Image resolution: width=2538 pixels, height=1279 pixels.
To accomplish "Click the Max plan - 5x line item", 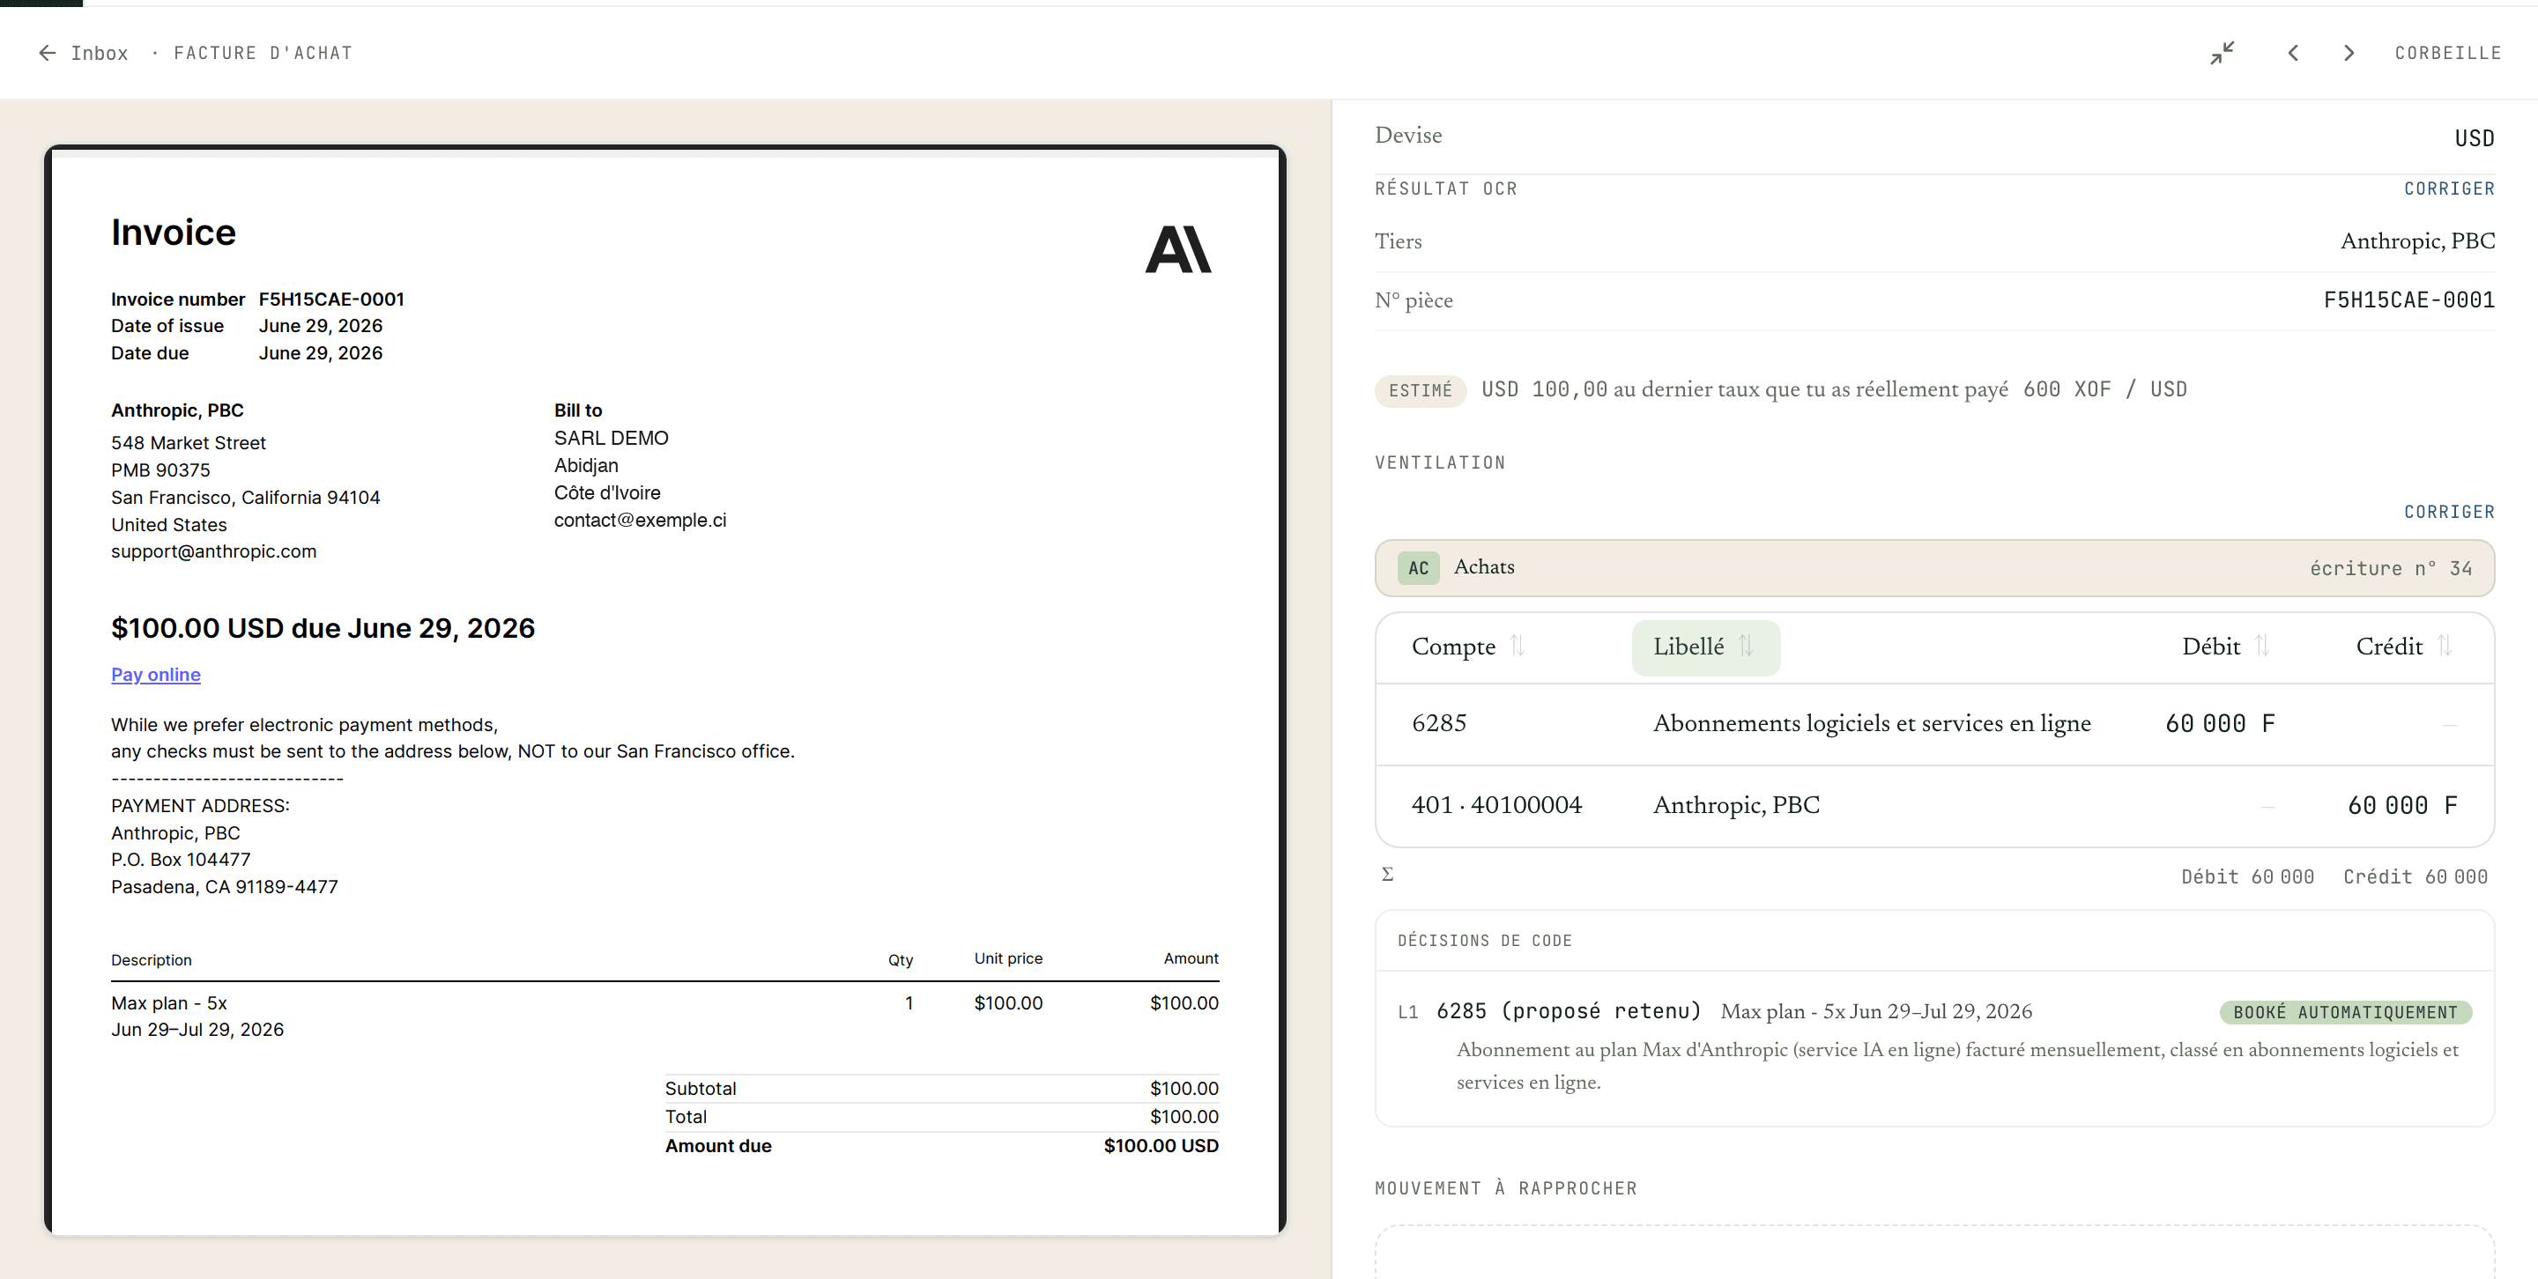I will tap(169, 1003).
